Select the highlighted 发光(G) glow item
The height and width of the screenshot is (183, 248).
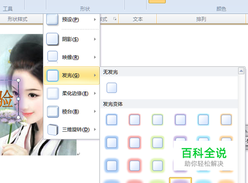(71, 76)
